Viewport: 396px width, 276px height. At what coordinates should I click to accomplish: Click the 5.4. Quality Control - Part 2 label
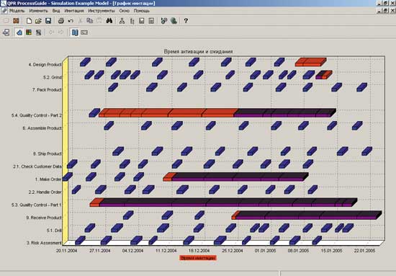tap(37, 115)
